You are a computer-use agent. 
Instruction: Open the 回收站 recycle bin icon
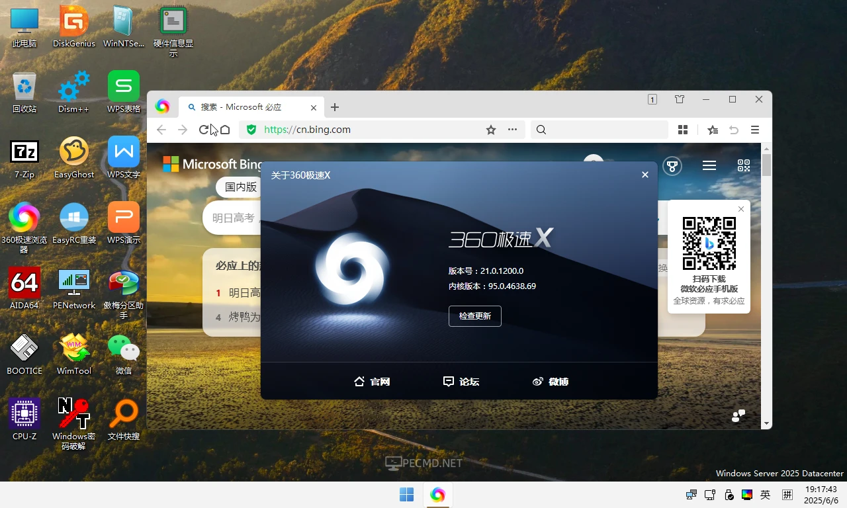[24, 92]
